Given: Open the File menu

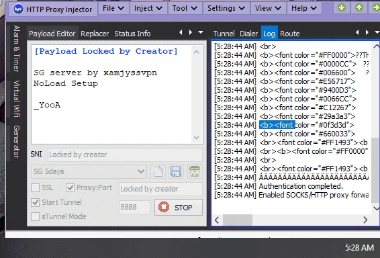Looking at the screenshot, I should [113, 8].
